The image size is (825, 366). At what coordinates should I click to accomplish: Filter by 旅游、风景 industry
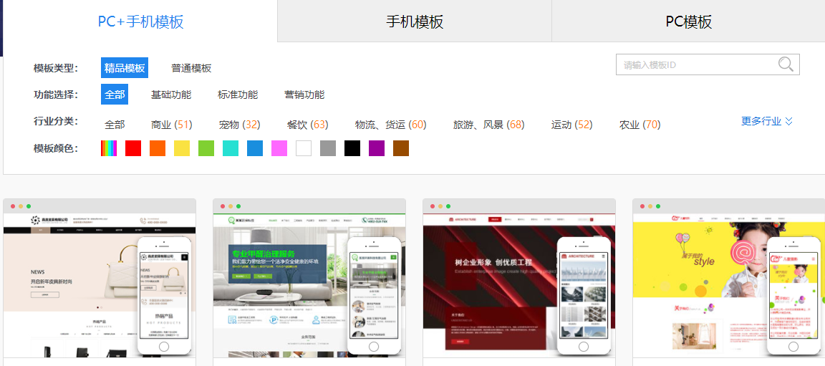tap(488, 125)
